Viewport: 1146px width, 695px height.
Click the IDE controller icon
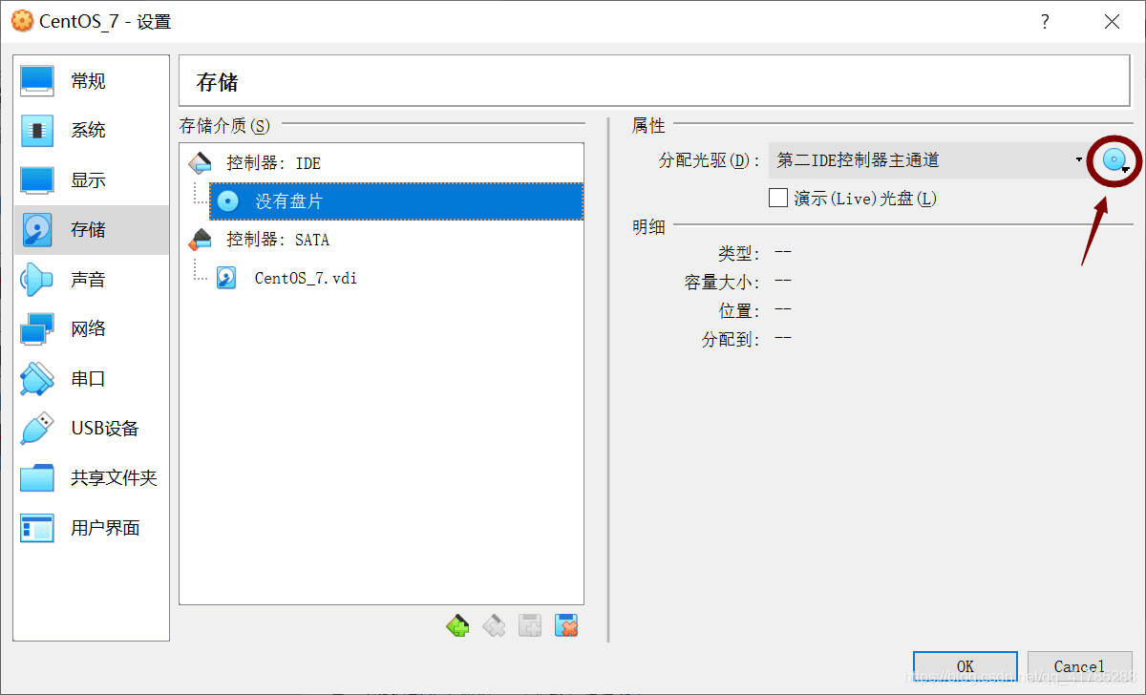(201, 163)
